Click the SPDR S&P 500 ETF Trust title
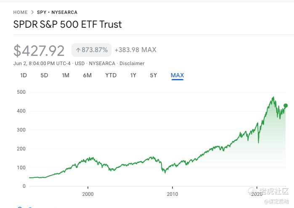294x208 pixels. click(x=67, y=24)
